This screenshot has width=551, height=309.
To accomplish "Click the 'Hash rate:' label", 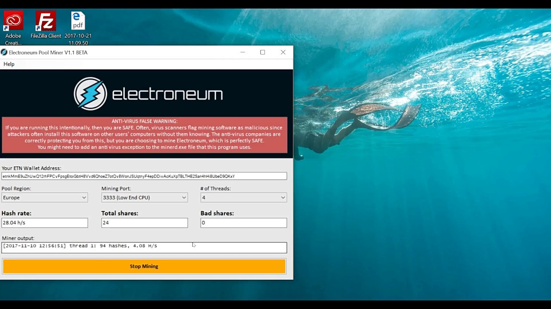I will [x=16, y=213].
